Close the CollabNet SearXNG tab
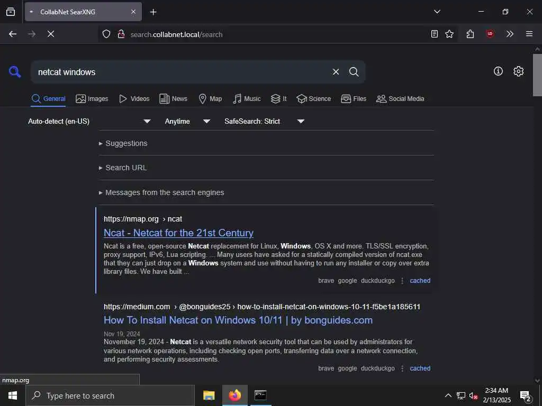Viewport: 542px width, 406px height. [133, 12]
